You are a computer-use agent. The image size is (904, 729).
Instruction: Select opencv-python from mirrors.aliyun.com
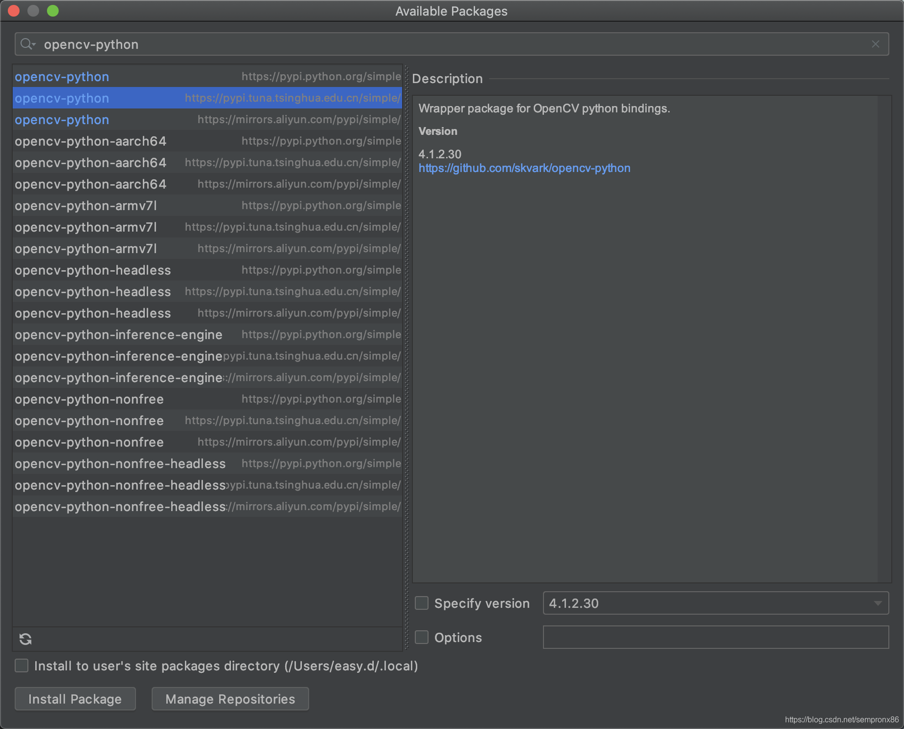[207, 120]
